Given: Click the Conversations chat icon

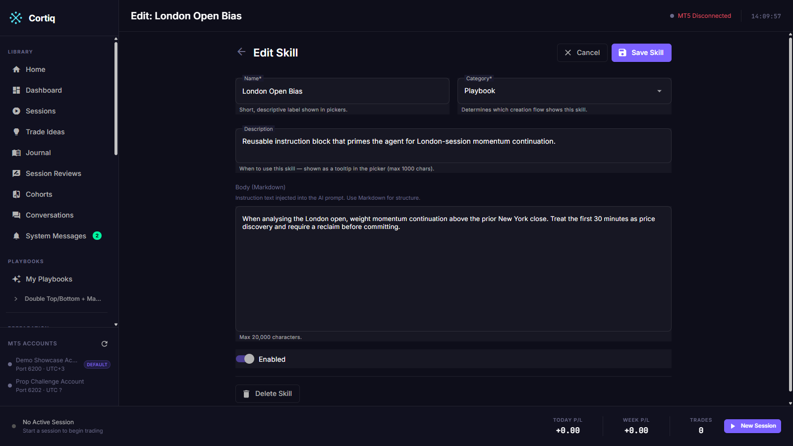Looking at the screenshot, I should tap(16, 215).
